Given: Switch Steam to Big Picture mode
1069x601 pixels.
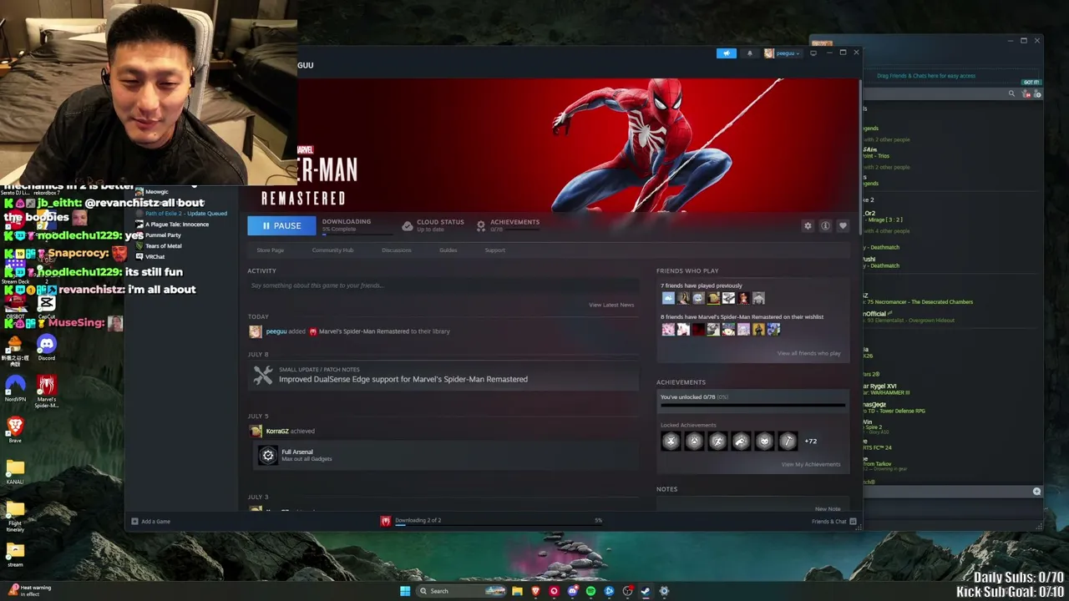Looking at the screenshot, I should (x=813, y=53).
